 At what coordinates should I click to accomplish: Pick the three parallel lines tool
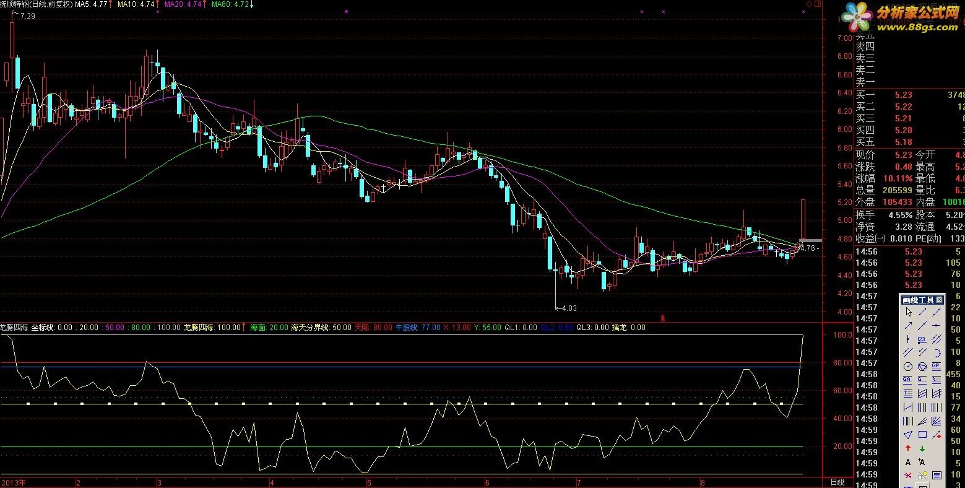click(x=937, y=339)
